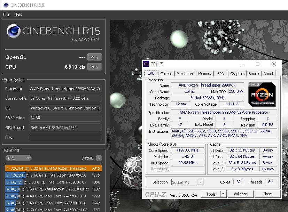This screenshot has height=212, width=288.
Task: Run the OpenGL benchmark
Action: [94, 57]
